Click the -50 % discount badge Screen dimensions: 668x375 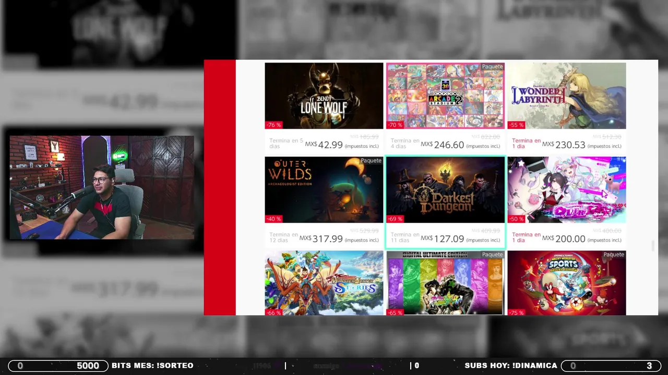[x=516, y=219]
